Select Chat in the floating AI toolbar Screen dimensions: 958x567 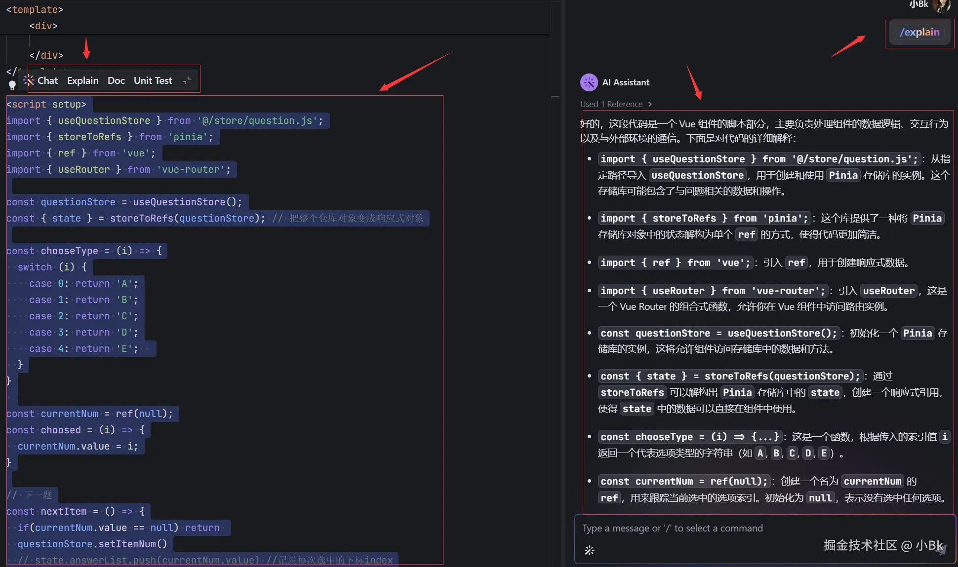pyautogui.click(x=48, y=80)
